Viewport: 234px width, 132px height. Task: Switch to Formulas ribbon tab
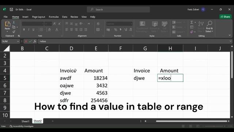(x=54, y=17)
